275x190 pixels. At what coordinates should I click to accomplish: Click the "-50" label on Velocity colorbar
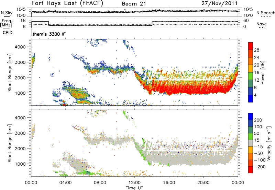tap(258, 154)
